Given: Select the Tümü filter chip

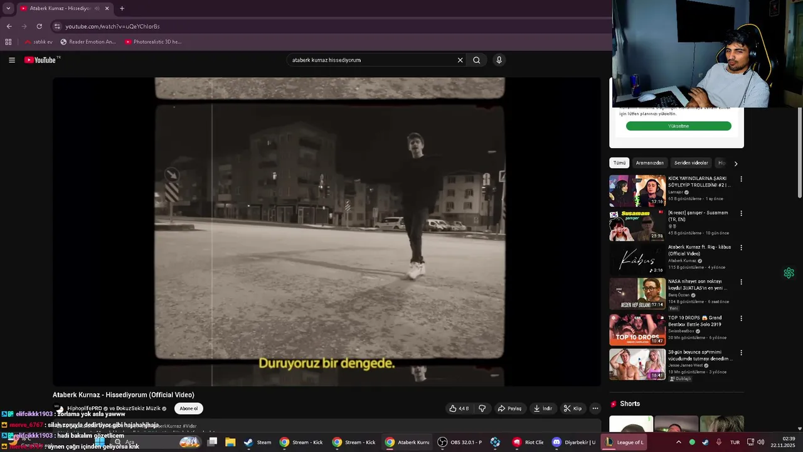Looking at the screenshot, I should [x=619, y=163].
